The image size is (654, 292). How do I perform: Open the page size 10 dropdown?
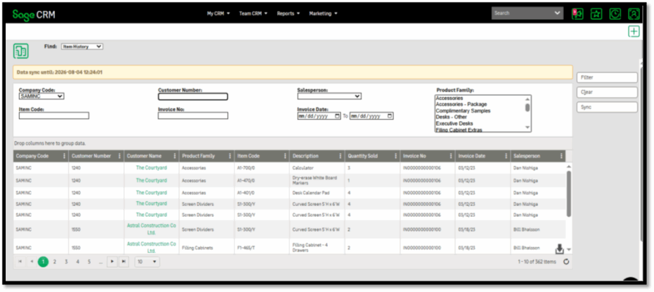pos(148,261)
